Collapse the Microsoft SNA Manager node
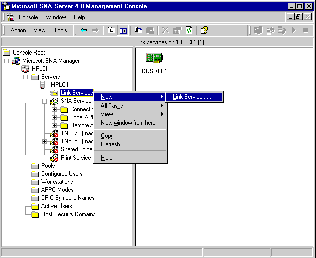The image size is (316, 258). pos(7,61)
